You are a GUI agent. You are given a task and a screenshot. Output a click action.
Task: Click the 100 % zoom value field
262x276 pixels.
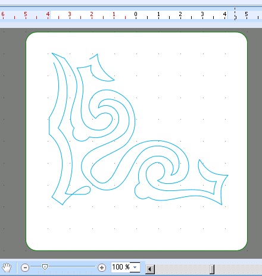(121, 267)
